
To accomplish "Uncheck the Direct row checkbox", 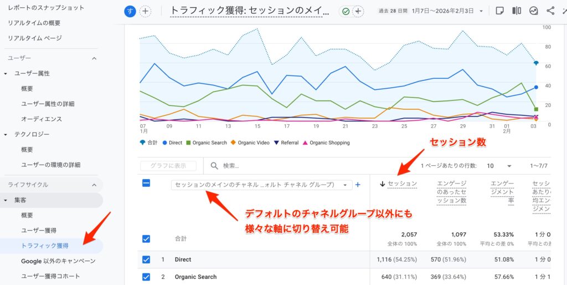I will [x=146, y=259].
